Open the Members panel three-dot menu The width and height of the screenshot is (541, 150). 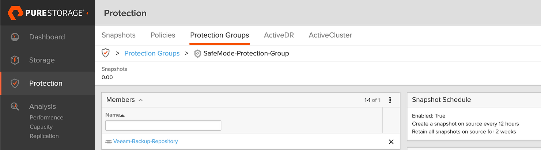(x=390, y=100)
